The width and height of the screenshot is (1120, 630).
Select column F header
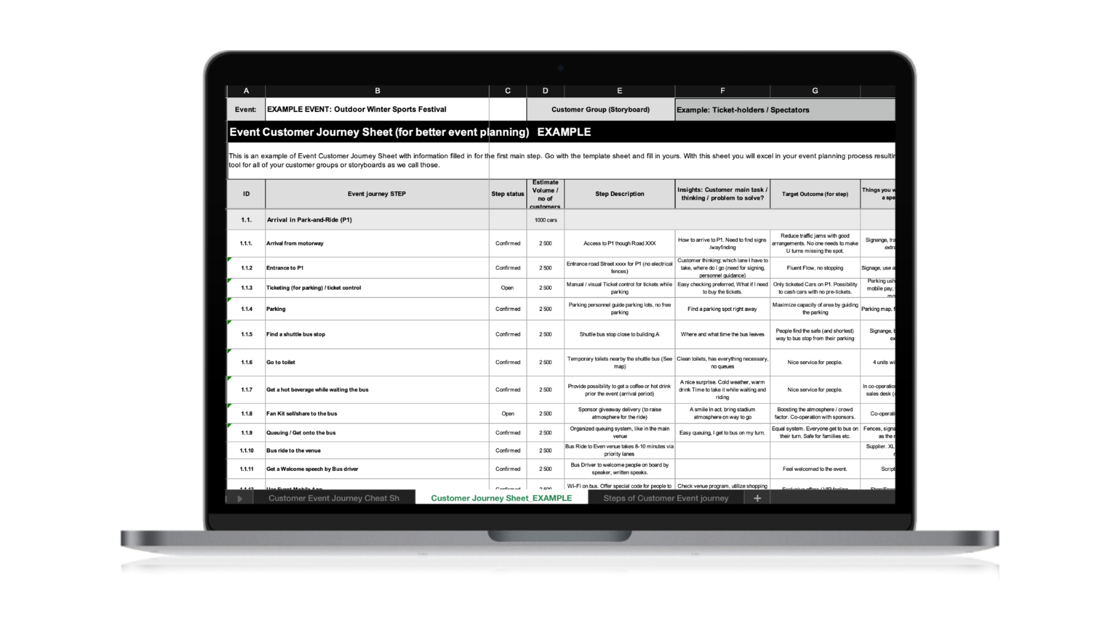coord(723,91)
